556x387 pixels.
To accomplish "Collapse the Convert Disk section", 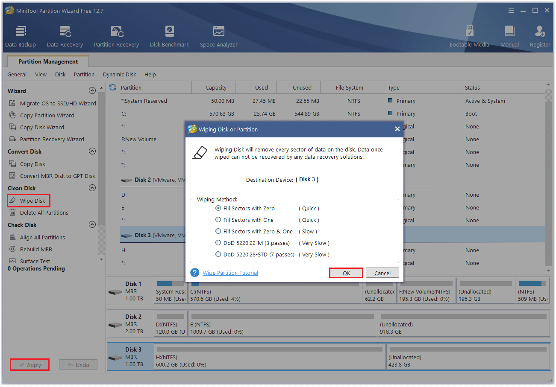I will [92, 151].
